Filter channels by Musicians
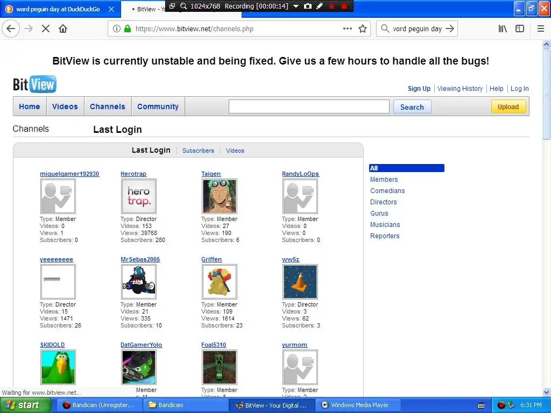The width and height of the screenshot is (551, 413). tap(385, 224)
